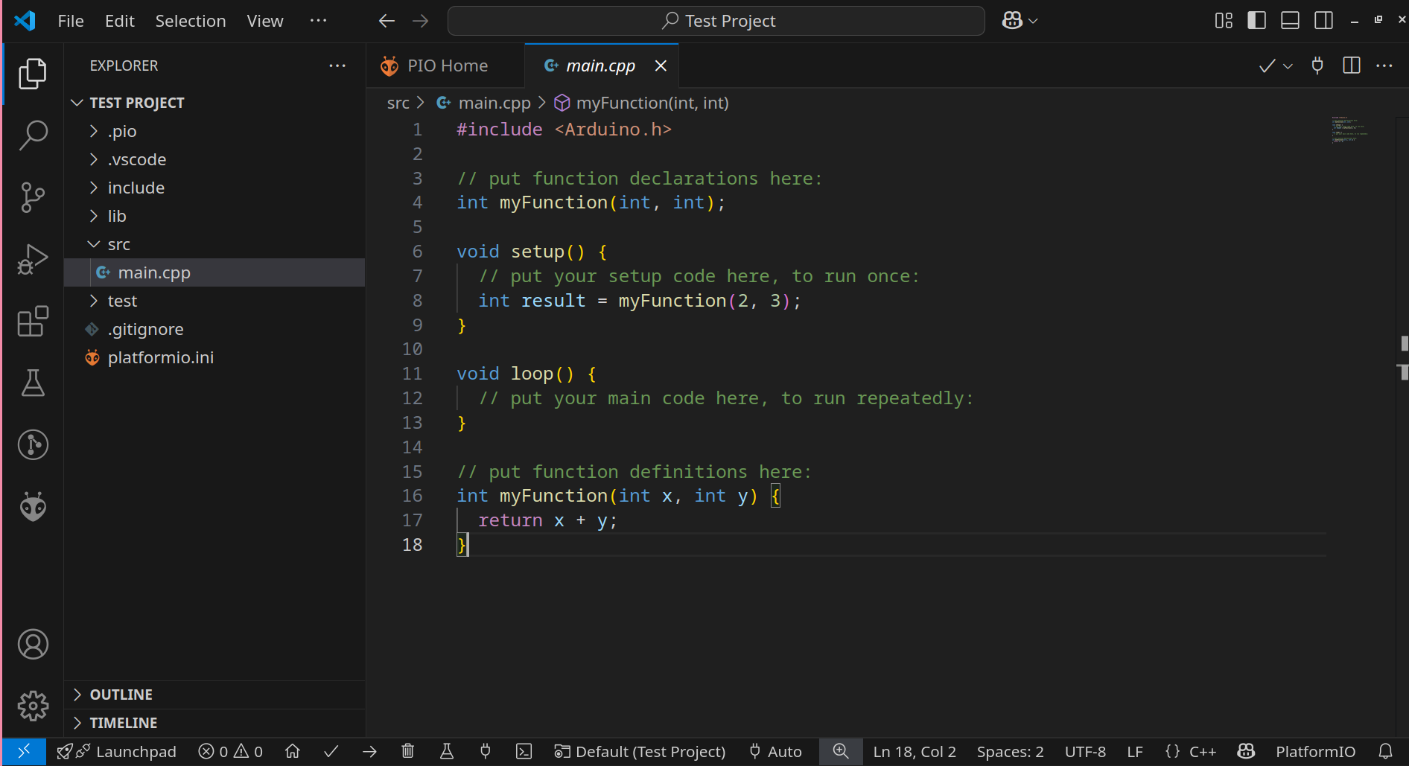Click the Serial Monitor plug in status bar
The image size is (1409, 766).
(x=486, y=752)
